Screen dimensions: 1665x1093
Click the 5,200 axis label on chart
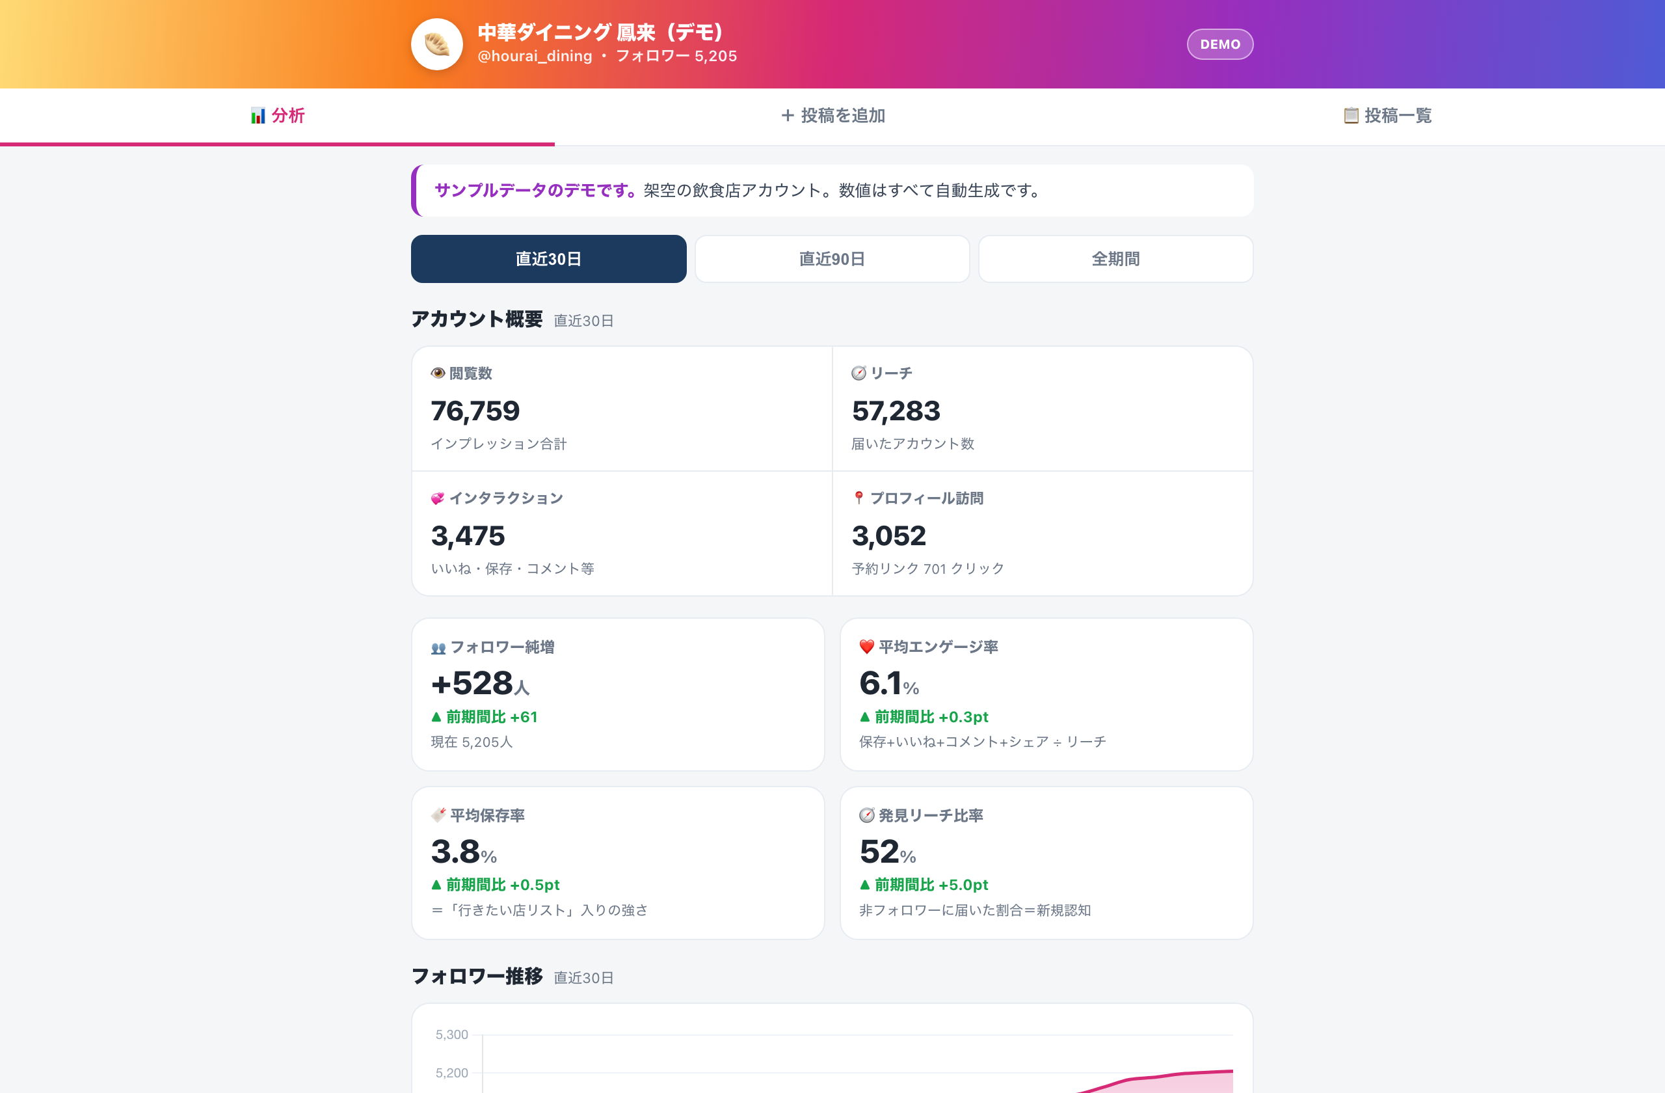(452, 1073)
